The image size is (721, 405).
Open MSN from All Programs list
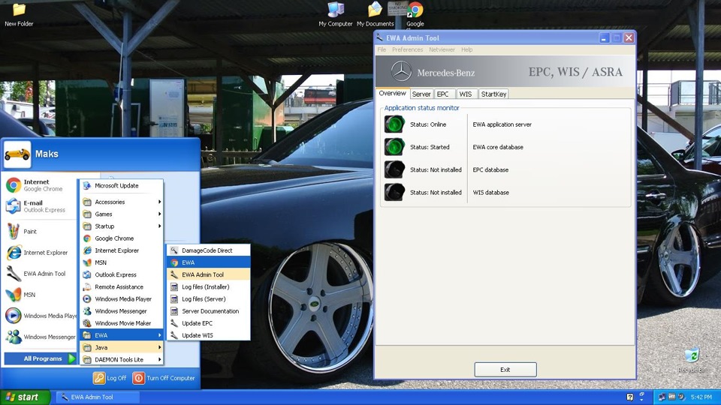tap(122, 262)
